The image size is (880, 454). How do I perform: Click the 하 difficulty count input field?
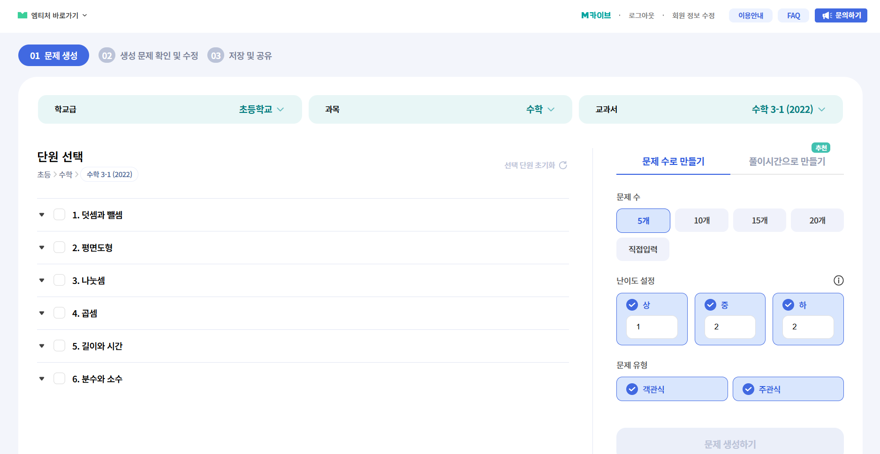pyautogui.click(x=808, y=327)
